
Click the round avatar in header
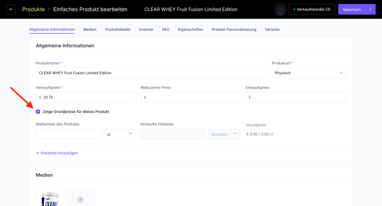coord(281,10)
